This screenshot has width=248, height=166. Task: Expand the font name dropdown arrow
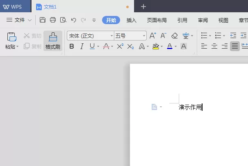[x=111, y=36]
